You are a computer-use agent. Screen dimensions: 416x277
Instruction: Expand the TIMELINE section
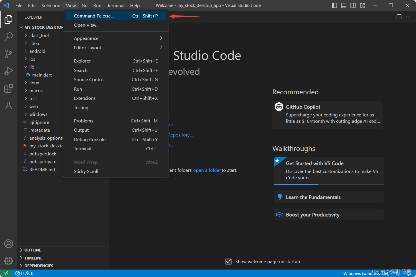(63, 258)
